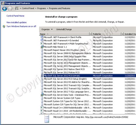Click the large program icon in details pane
136x125 pixels.
tap(47, 119)
